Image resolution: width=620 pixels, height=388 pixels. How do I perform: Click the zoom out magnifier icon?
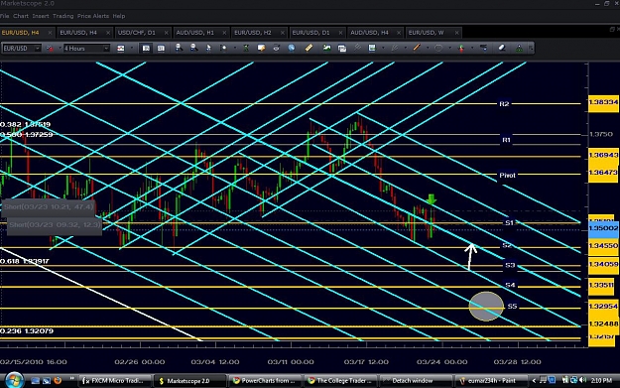coord(193,48)
